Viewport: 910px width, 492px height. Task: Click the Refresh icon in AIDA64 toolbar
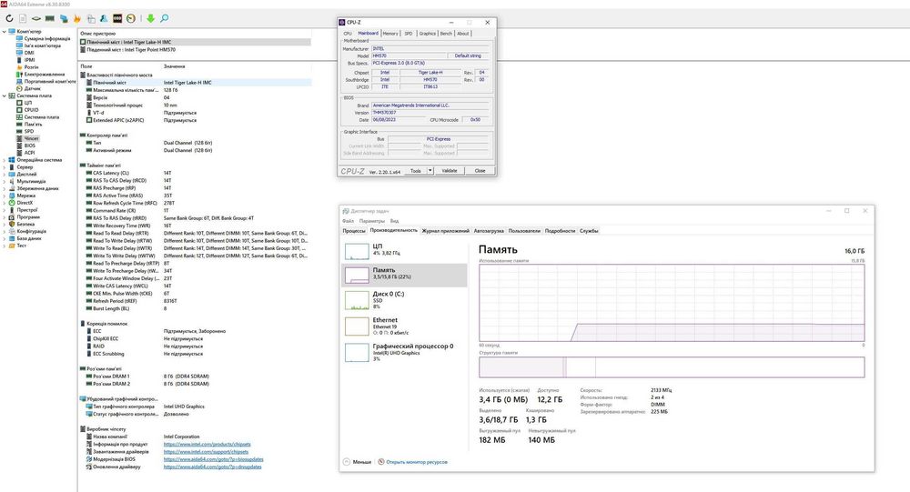(9, 18)
